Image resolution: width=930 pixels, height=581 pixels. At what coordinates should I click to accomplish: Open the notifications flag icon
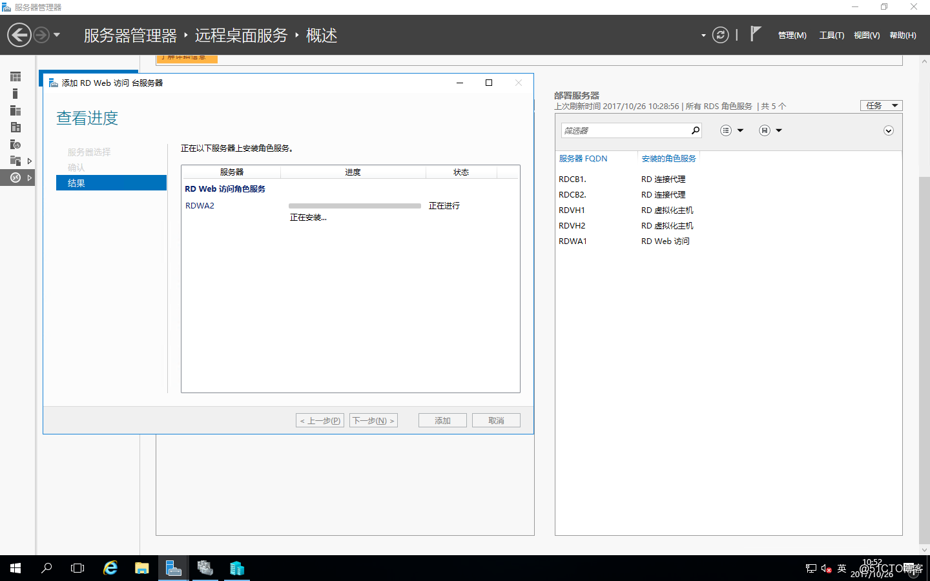pyautogui.click(x=756, y=34)
